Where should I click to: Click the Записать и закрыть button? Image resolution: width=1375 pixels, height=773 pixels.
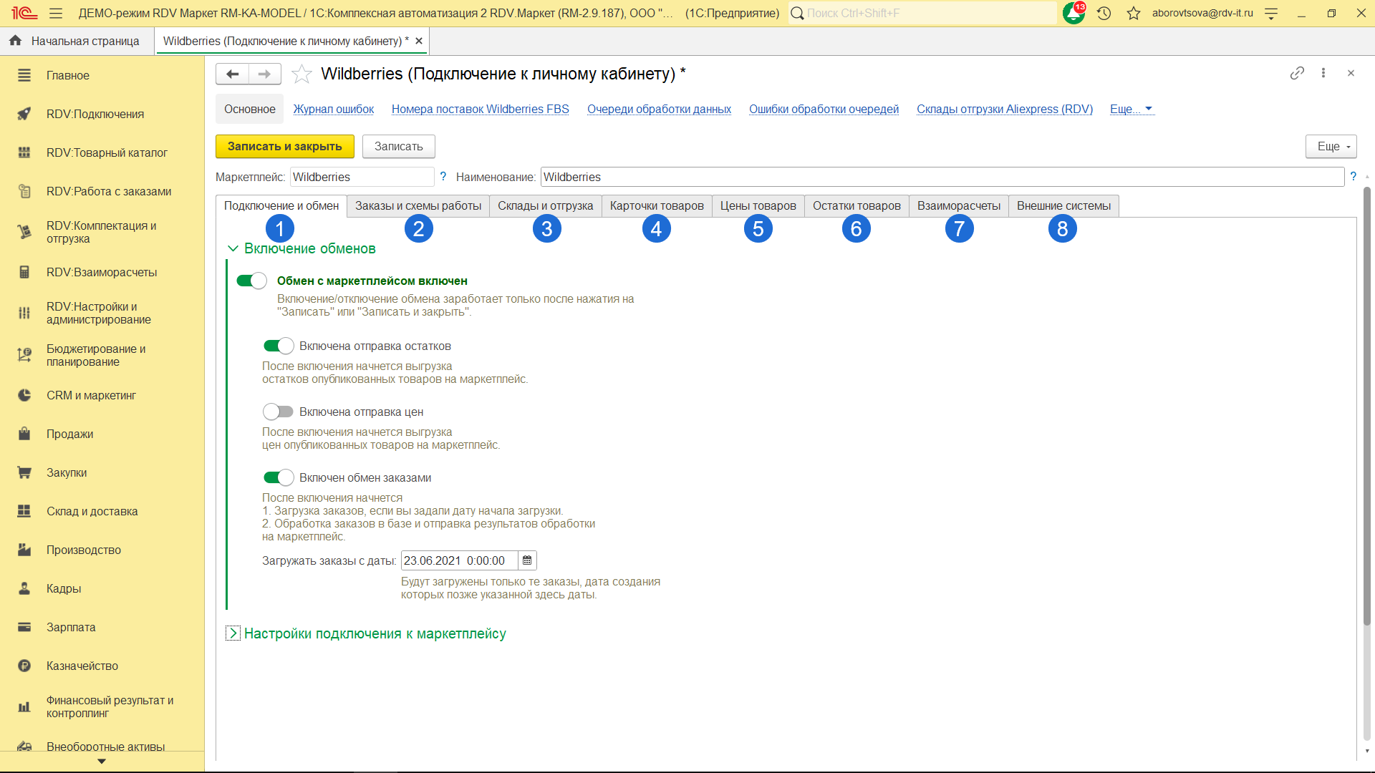tap(284, 146)
